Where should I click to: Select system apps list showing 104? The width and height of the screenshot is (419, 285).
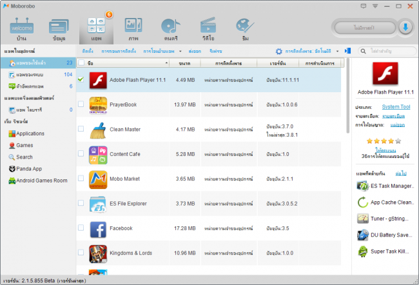coord(38,75)
